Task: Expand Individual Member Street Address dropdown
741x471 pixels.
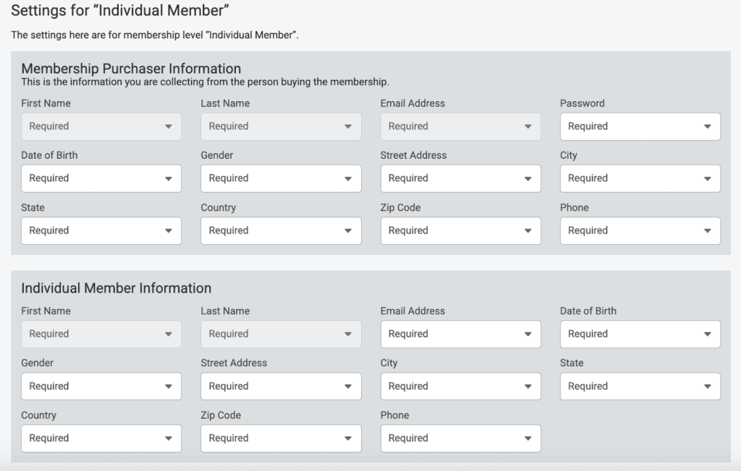Action: pyautogui.click(x=281, y=386)
